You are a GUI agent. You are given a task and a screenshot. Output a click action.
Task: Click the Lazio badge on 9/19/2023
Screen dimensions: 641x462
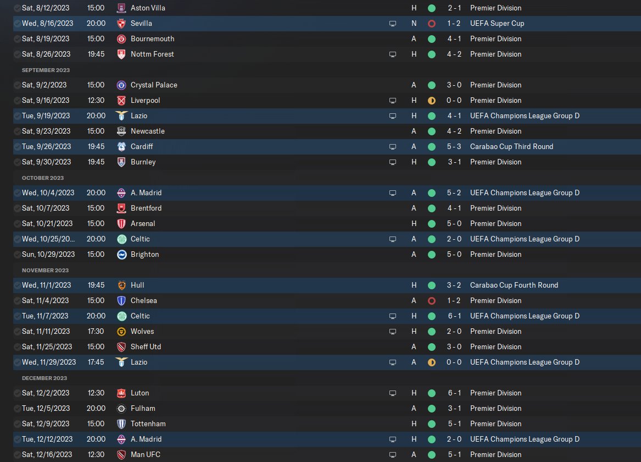coord(121,116)
